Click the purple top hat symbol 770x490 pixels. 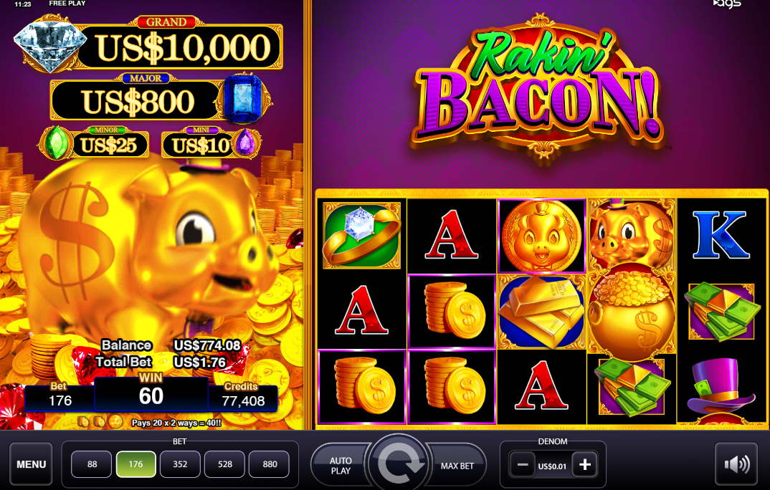[x=721, y=388]
